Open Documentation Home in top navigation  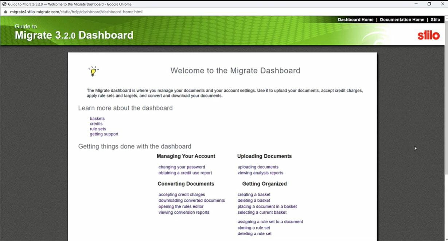click(x=402, y=20)
